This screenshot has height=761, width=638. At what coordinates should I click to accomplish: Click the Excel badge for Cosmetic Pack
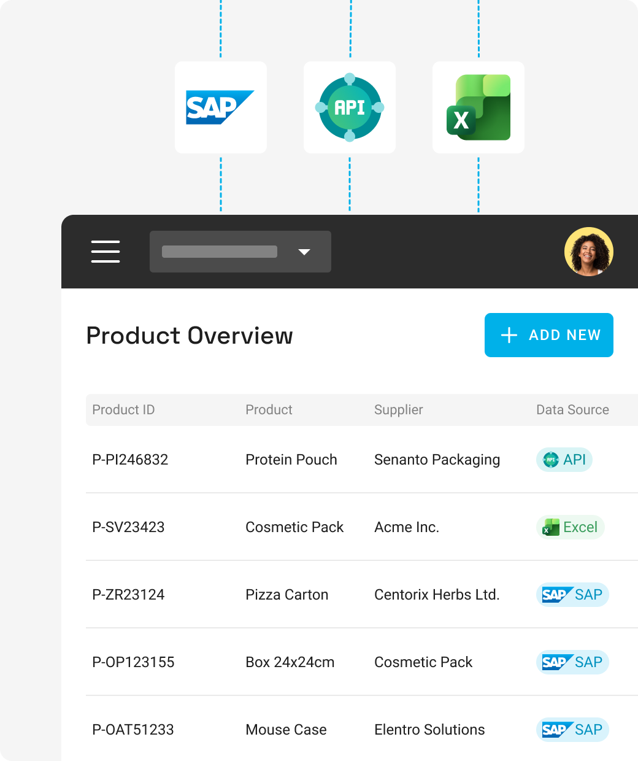point(571,527)
